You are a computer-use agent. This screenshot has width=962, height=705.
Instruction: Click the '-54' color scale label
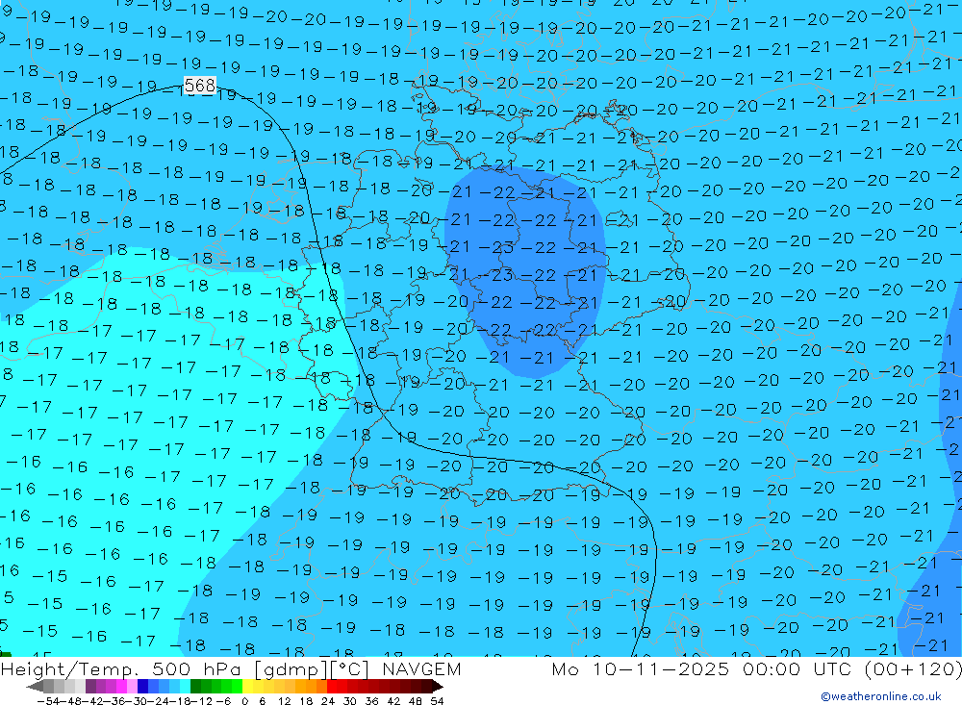pyautogui.click(x=48, y=701)
